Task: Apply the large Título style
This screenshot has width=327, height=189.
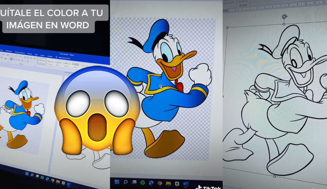Action: tap(75, 66)
